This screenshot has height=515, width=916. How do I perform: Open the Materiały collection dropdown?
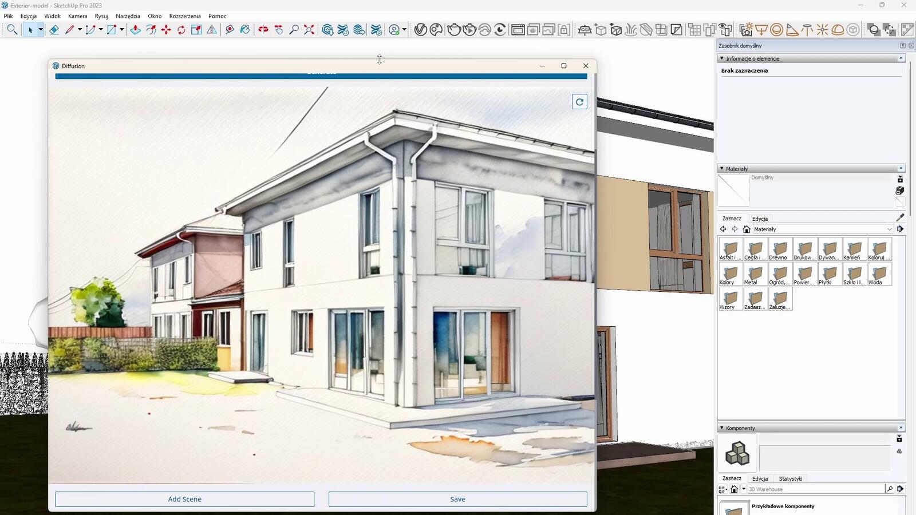(x=889, y=229)
